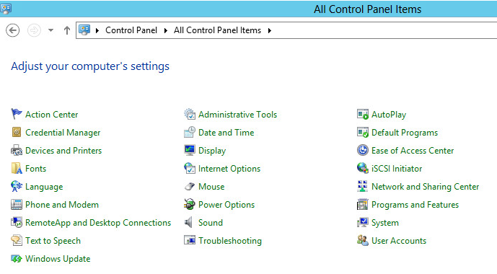This screenshot has width=497, height=274.
Task: Click the Date and Time clock icon
Action: 190,132
